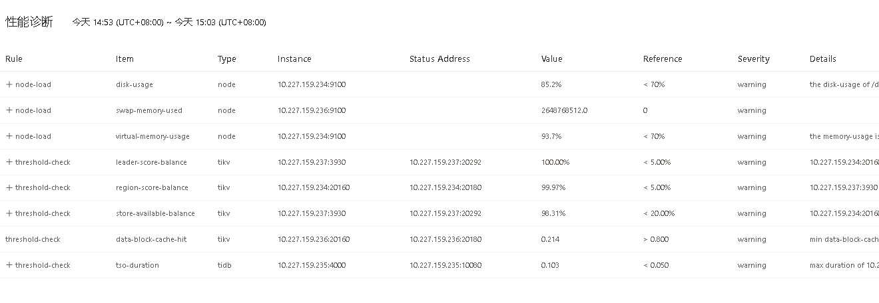Expand the store-available-balance row
879x303 pixels.
(x=9, y=213)
